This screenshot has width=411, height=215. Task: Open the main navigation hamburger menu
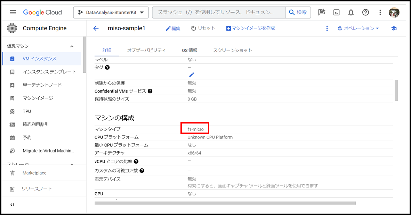click(x=13, y=12)
